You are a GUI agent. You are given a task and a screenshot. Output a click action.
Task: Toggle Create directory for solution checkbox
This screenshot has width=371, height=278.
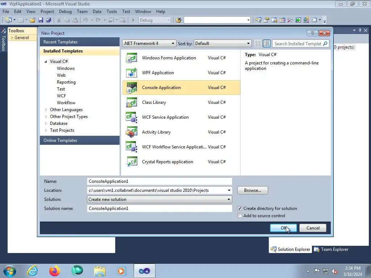(x=240, y=208)
